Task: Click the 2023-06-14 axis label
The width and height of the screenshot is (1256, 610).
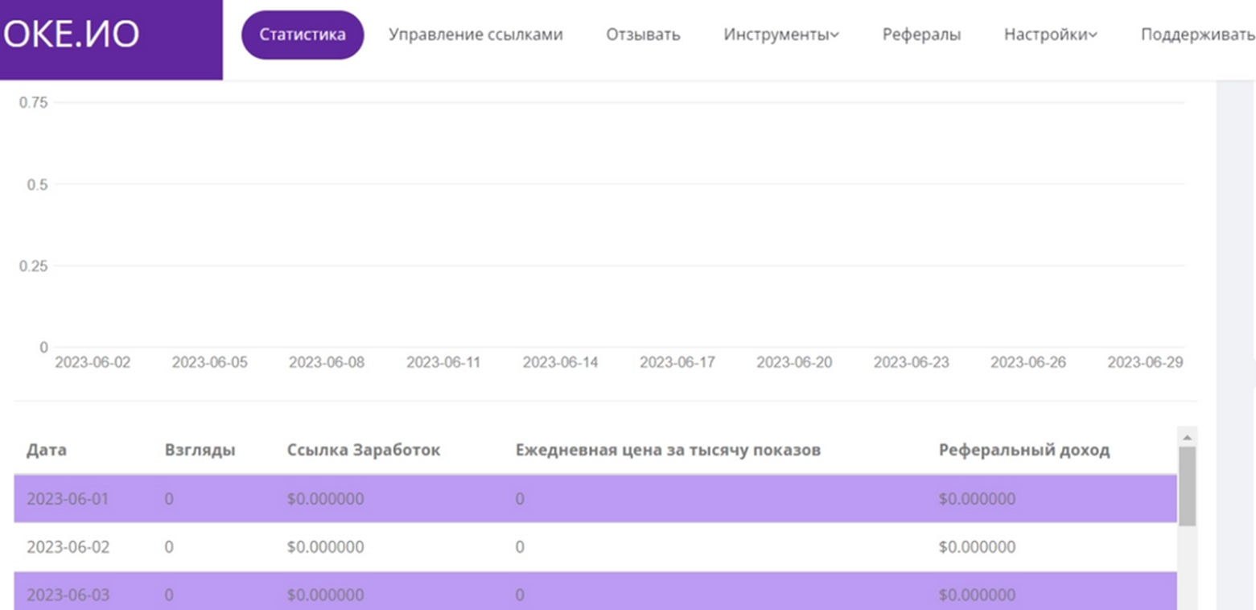Action: pyautogui.click(x=561, y=362)
